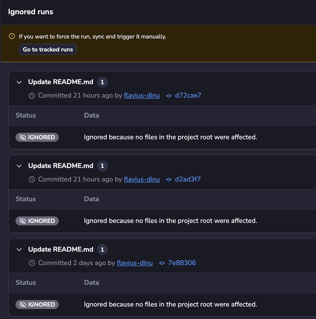Viewport: 316px width, 319px height.
Task: Click the crossed-eye icon in d72cae7 IGNORED badge
Action: click(23, 137)
